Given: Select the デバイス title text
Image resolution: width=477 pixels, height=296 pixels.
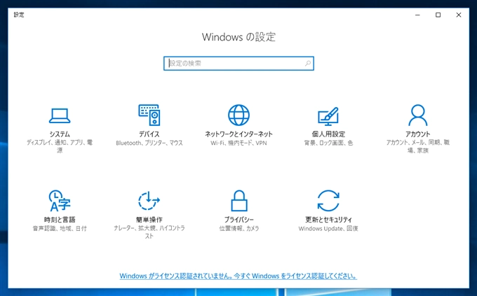Looking at the screenshot, I should coord(149,134).
